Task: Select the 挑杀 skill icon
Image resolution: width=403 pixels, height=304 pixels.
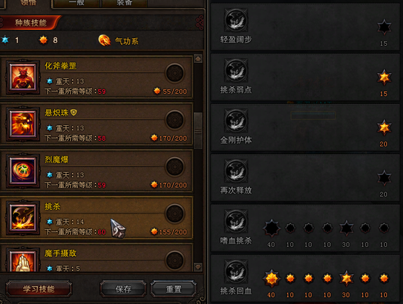Action: point(23,218)
